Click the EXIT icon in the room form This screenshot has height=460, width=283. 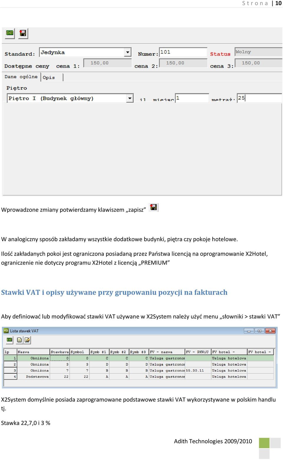(x=10, y=33)
